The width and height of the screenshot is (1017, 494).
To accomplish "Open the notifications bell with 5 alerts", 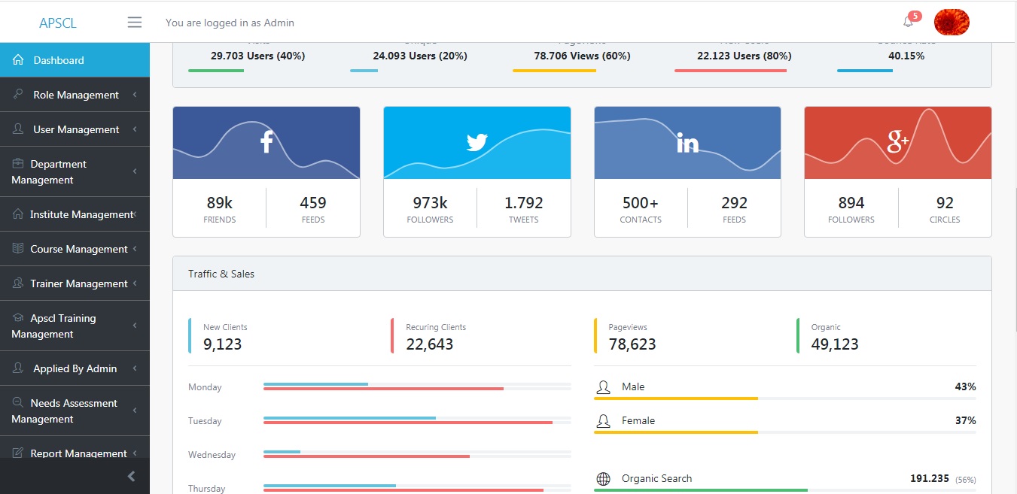I will tap(908, 22).
